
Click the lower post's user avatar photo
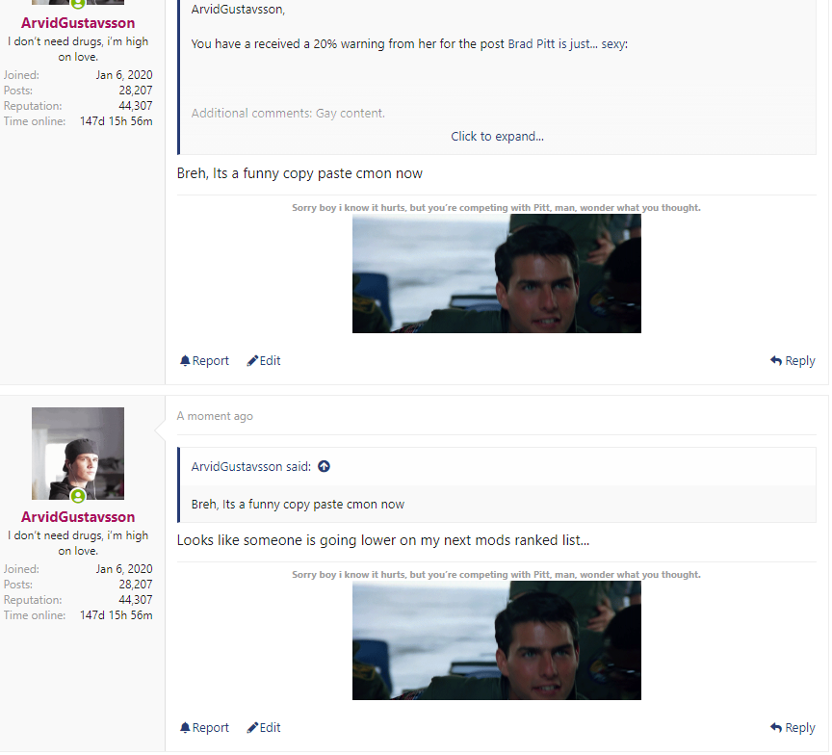tap(78, 448)
